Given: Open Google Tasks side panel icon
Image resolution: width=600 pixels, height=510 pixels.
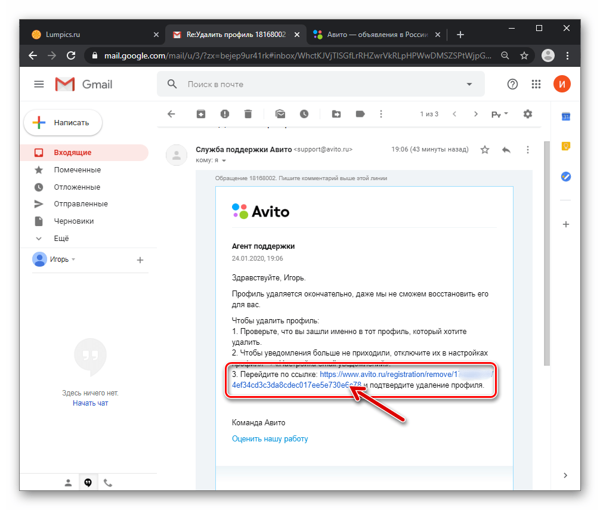Looking at the screenshot, I should tap(565, 177).
